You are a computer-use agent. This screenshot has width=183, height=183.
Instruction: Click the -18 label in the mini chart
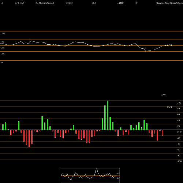click(118, 173)
